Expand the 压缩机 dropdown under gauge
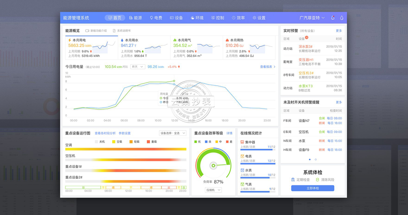Viewport: 408px width, 215px height. [213, 190]
